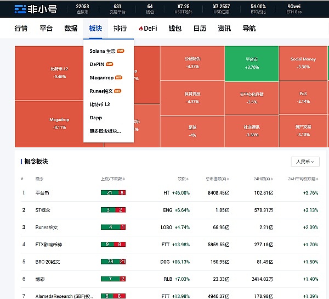Click DOG +86.13% leading coin
The image size is (329, 299).
coord(175,262)
